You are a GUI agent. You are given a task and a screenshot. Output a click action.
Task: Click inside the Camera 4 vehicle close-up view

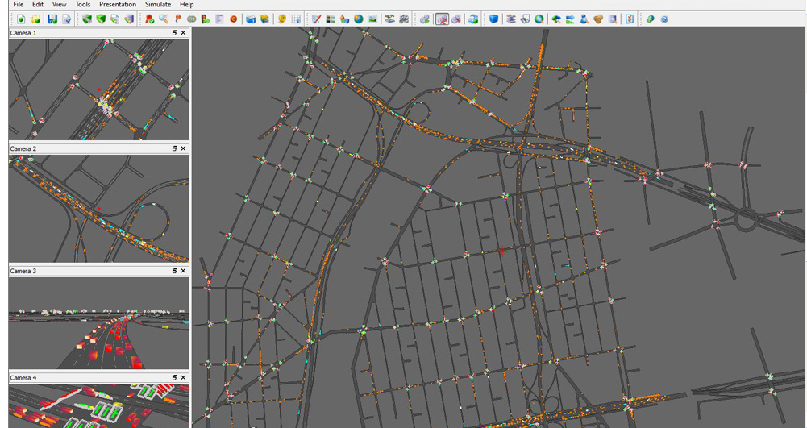[x=99, y=406]
